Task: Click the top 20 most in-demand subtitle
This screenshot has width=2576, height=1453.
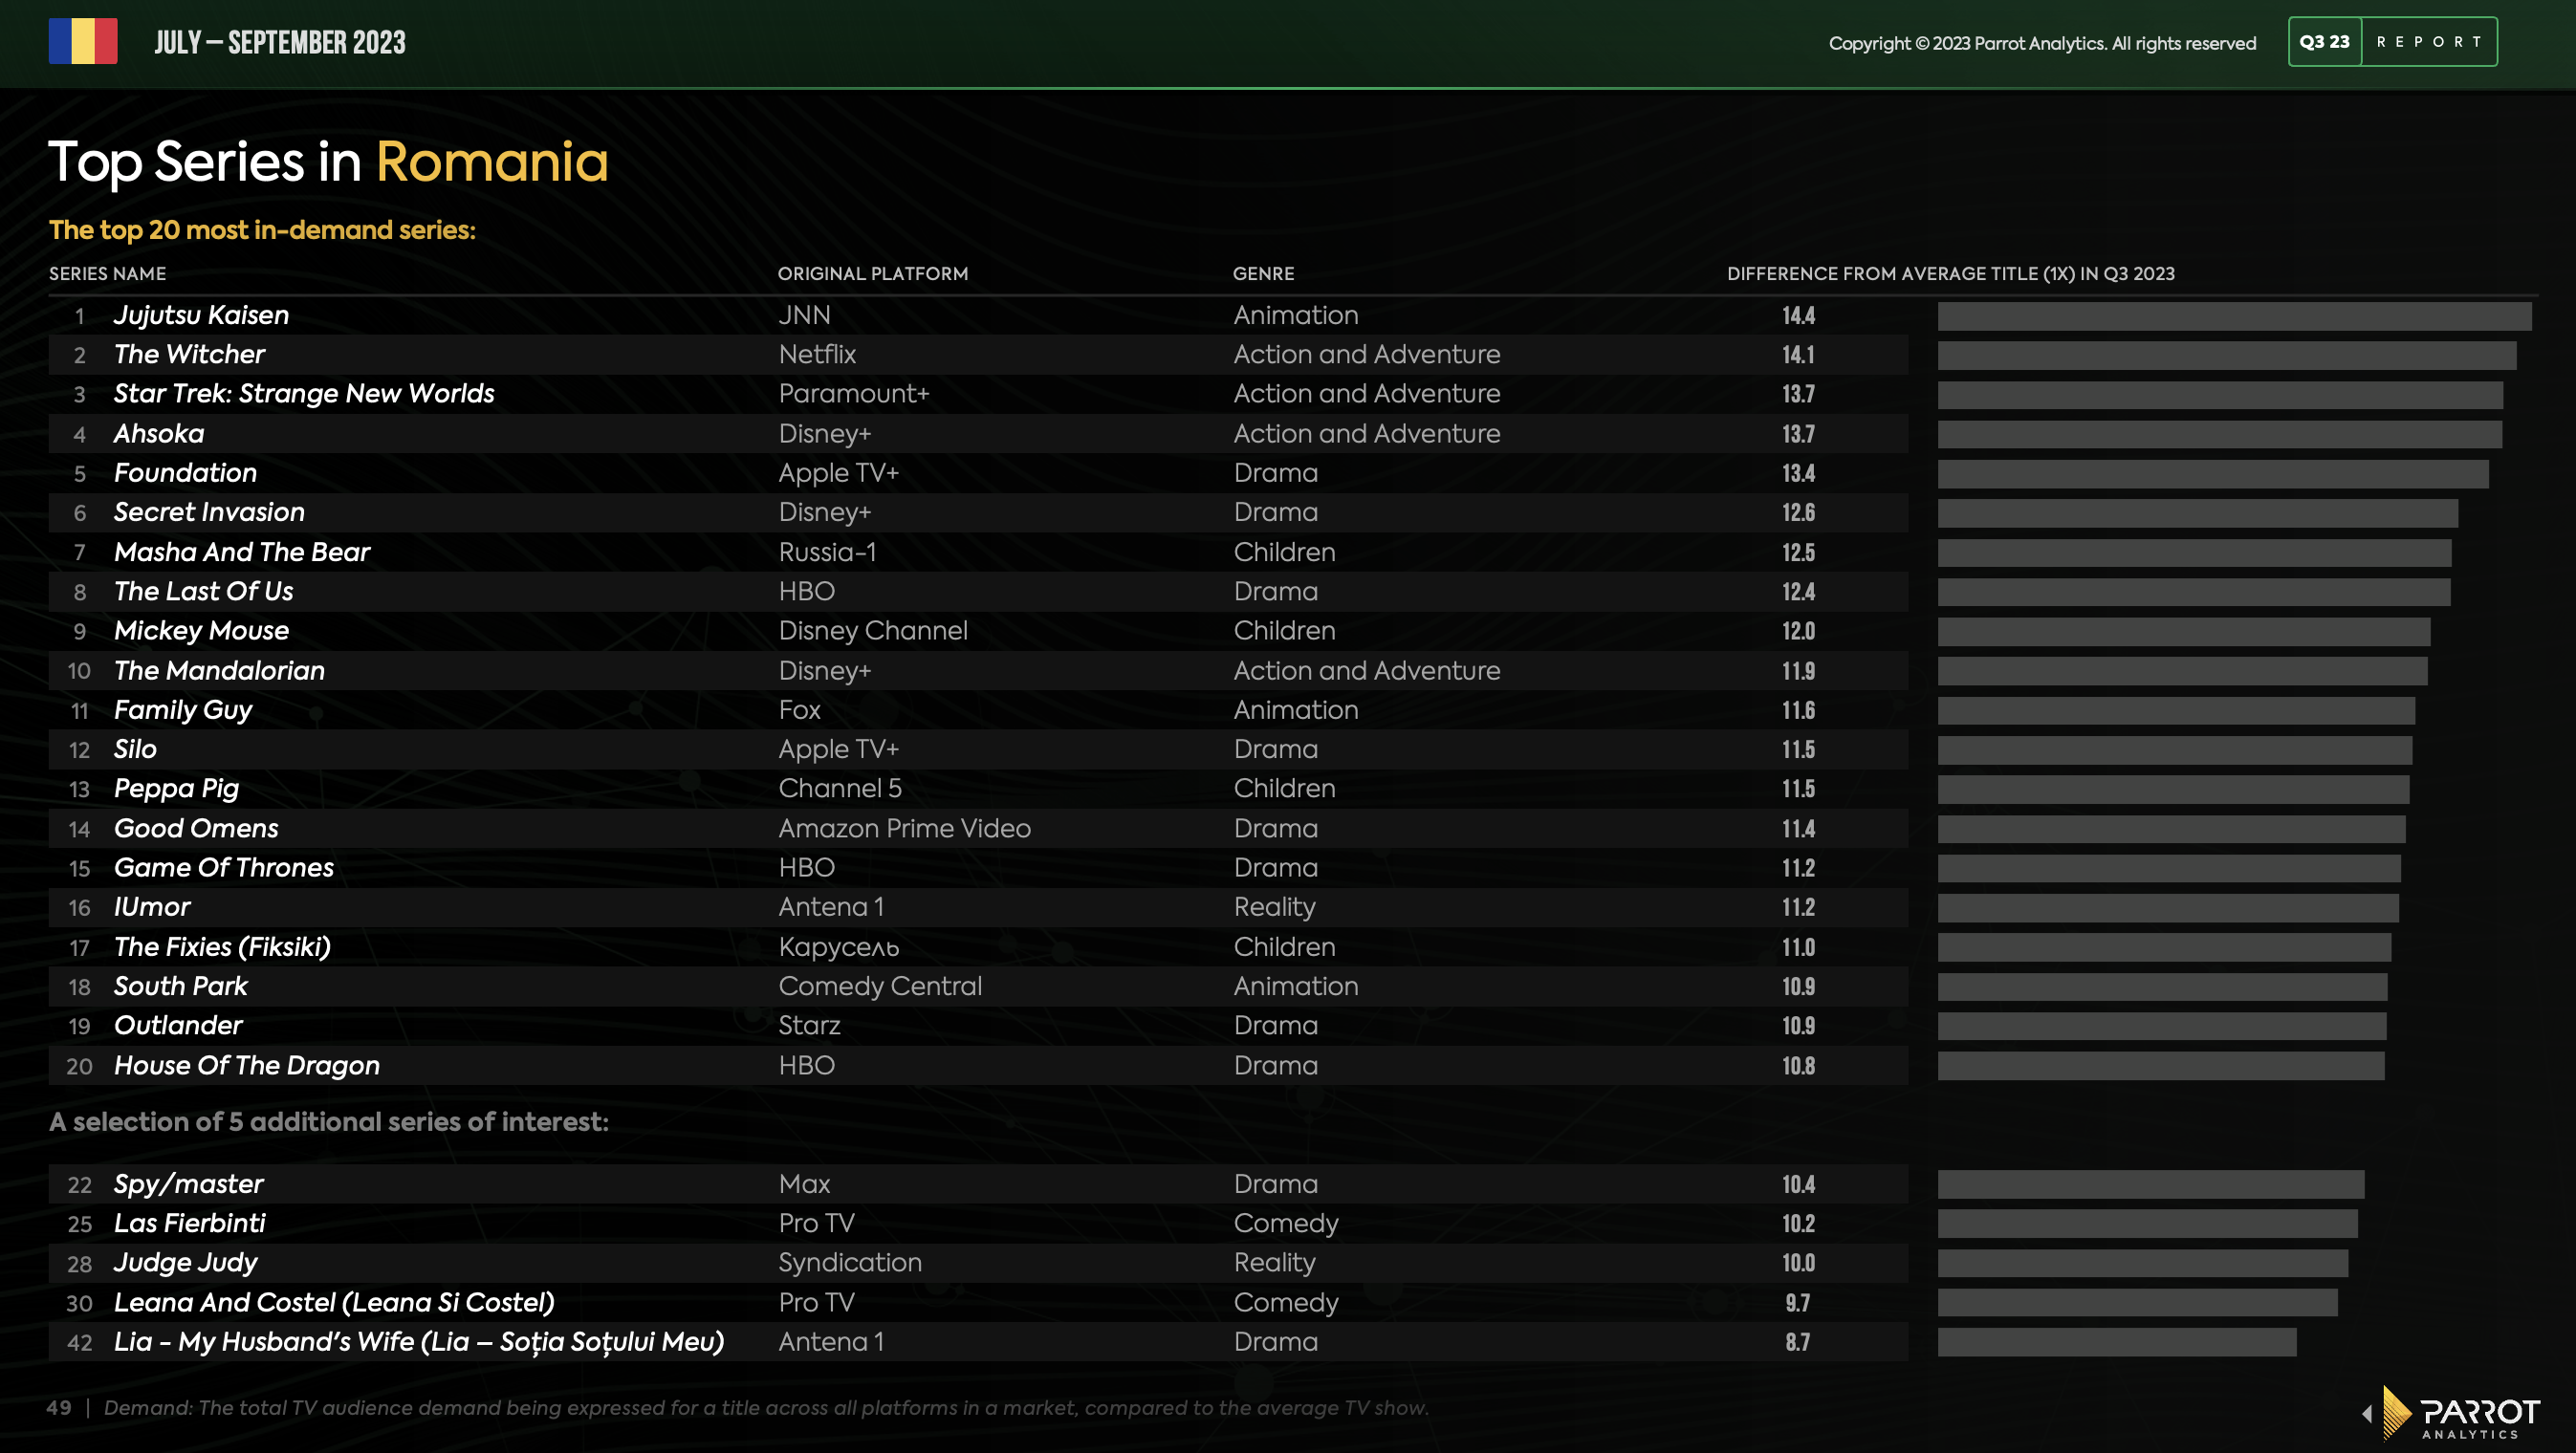Action: click(262, 230)
